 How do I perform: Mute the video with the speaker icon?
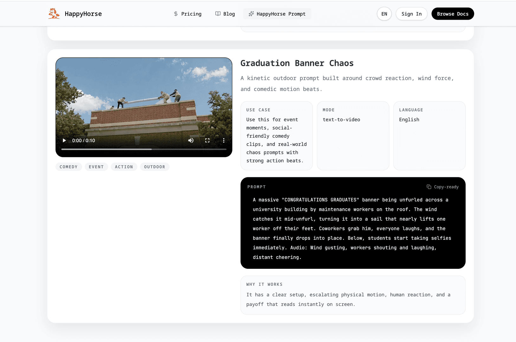191,140
